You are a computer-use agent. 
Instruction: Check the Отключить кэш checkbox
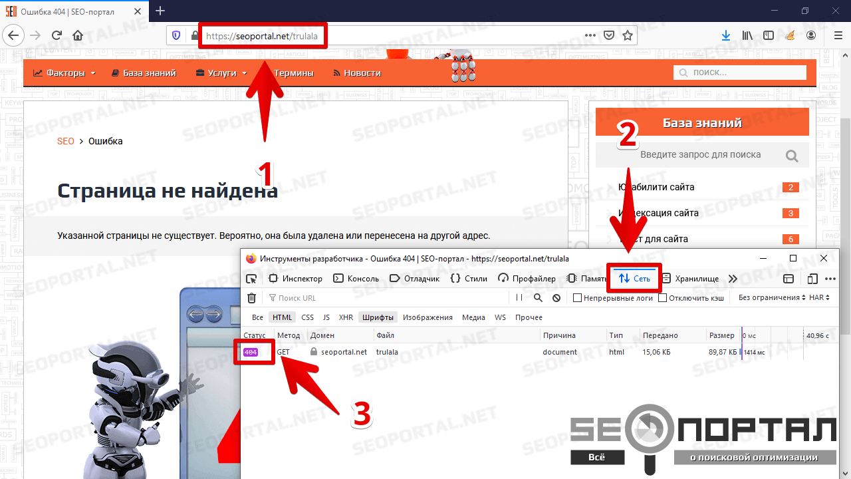point(662,298)
